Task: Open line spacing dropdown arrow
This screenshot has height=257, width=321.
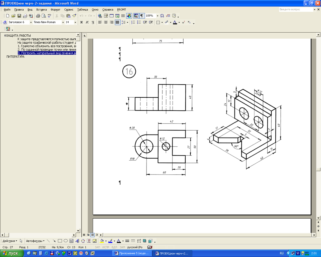Action: [127, 22]
